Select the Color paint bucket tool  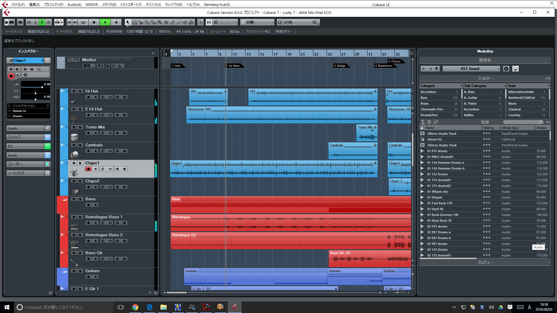[192, 22]
